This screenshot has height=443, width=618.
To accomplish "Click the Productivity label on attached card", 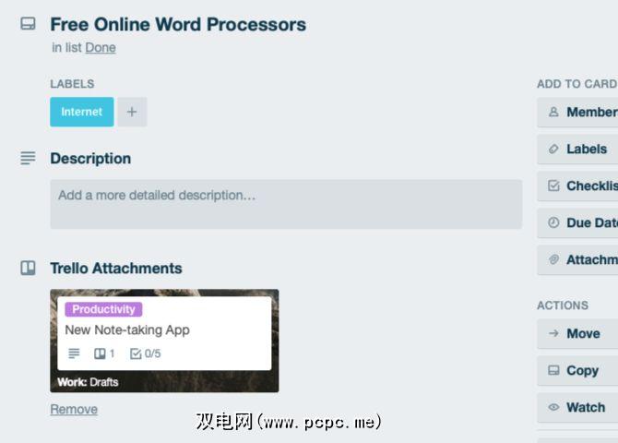I will point(103,309).
